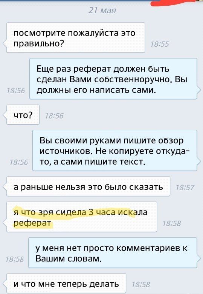Screen dimensions: 203x294
Task: Click the word 'реферат' highlighted in yellow
Action: (32, 223)
